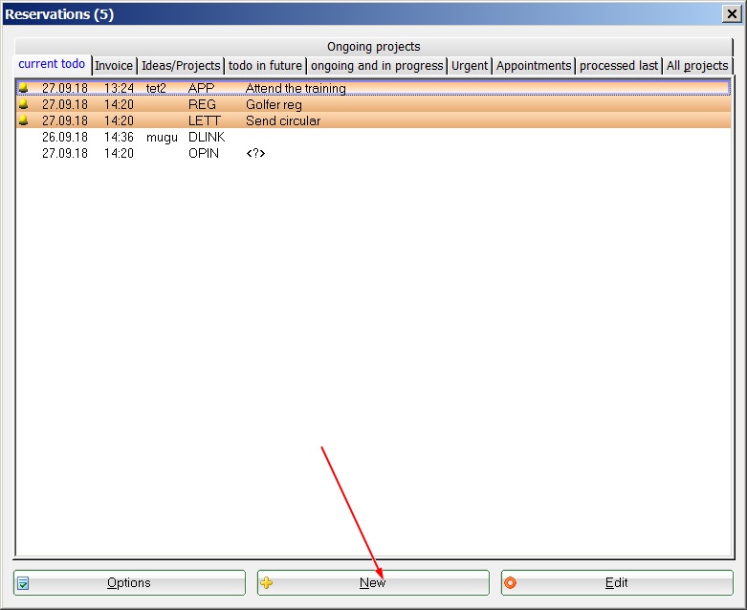Open the processed last tab

coord(619,65)
